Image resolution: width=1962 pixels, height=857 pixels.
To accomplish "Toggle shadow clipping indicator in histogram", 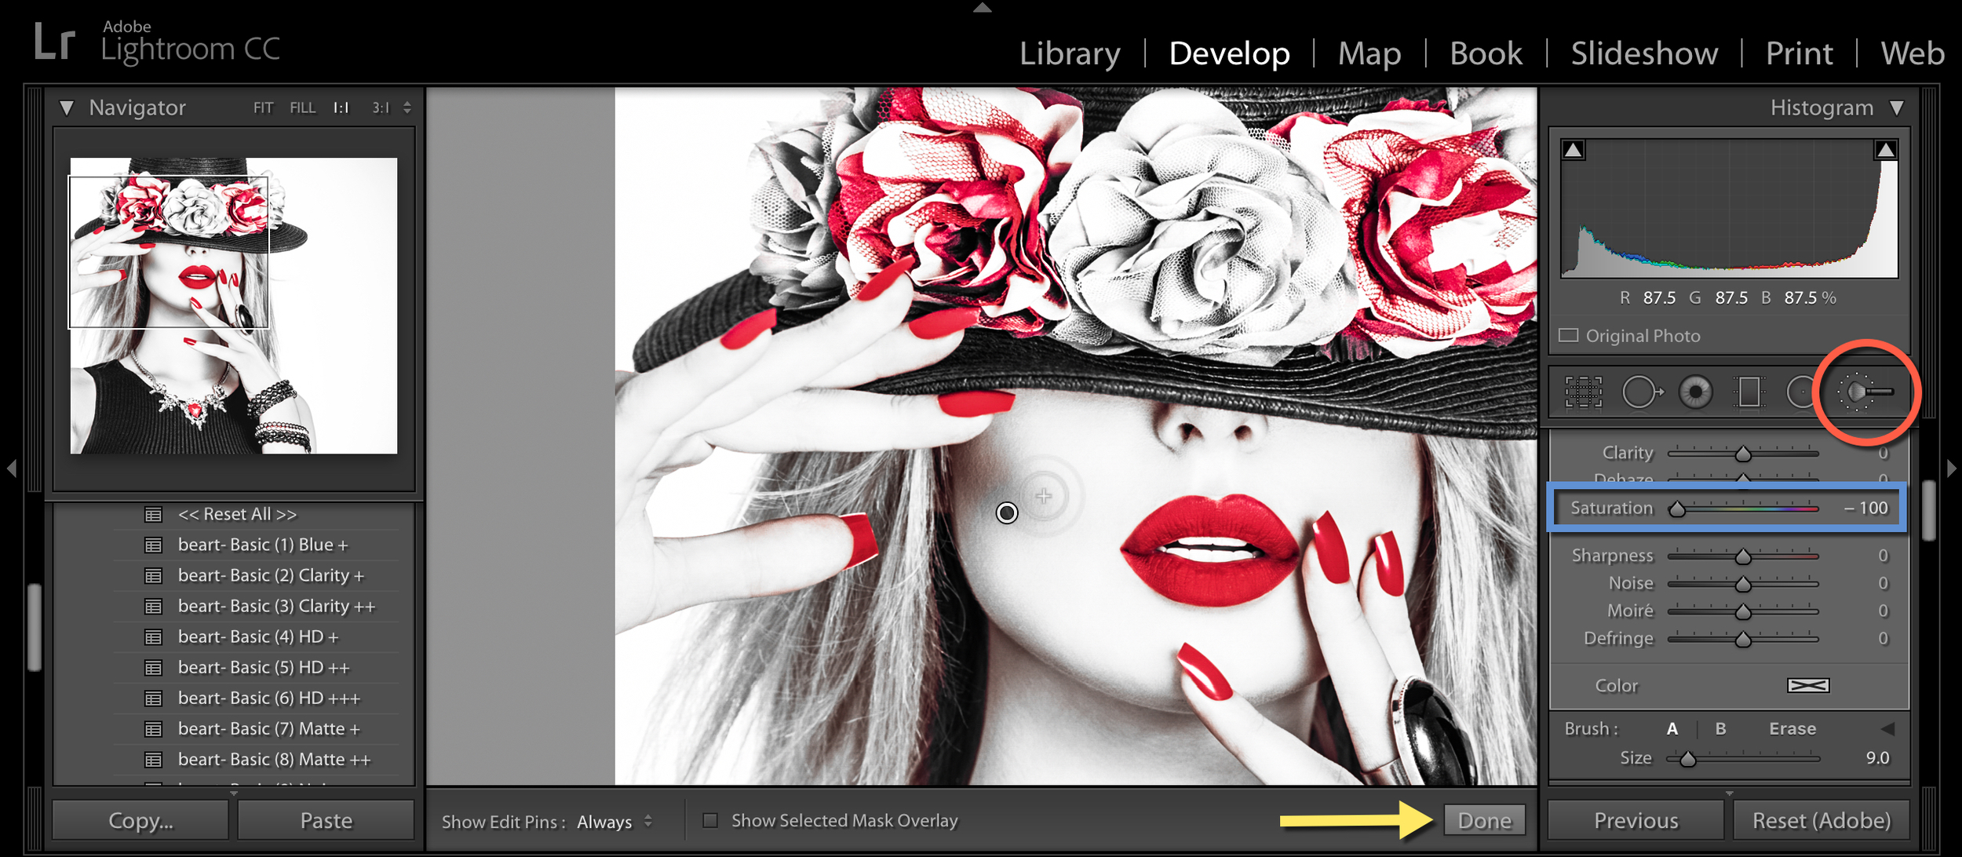I will (1573, 150).
